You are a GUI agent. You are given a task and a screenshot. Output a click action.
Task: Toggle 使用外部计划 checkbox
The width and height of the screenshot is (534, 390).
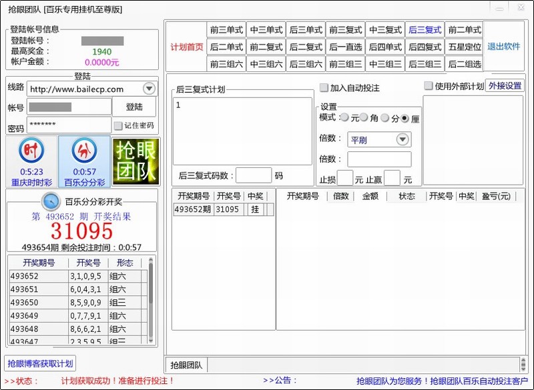[429, 86]
